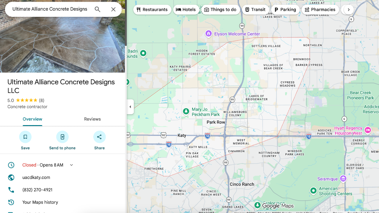Open the uacdkaty.com website link

point(36,177)
